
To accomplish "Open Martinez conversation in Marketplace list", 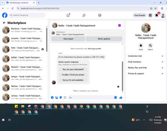I will [23, 30].
